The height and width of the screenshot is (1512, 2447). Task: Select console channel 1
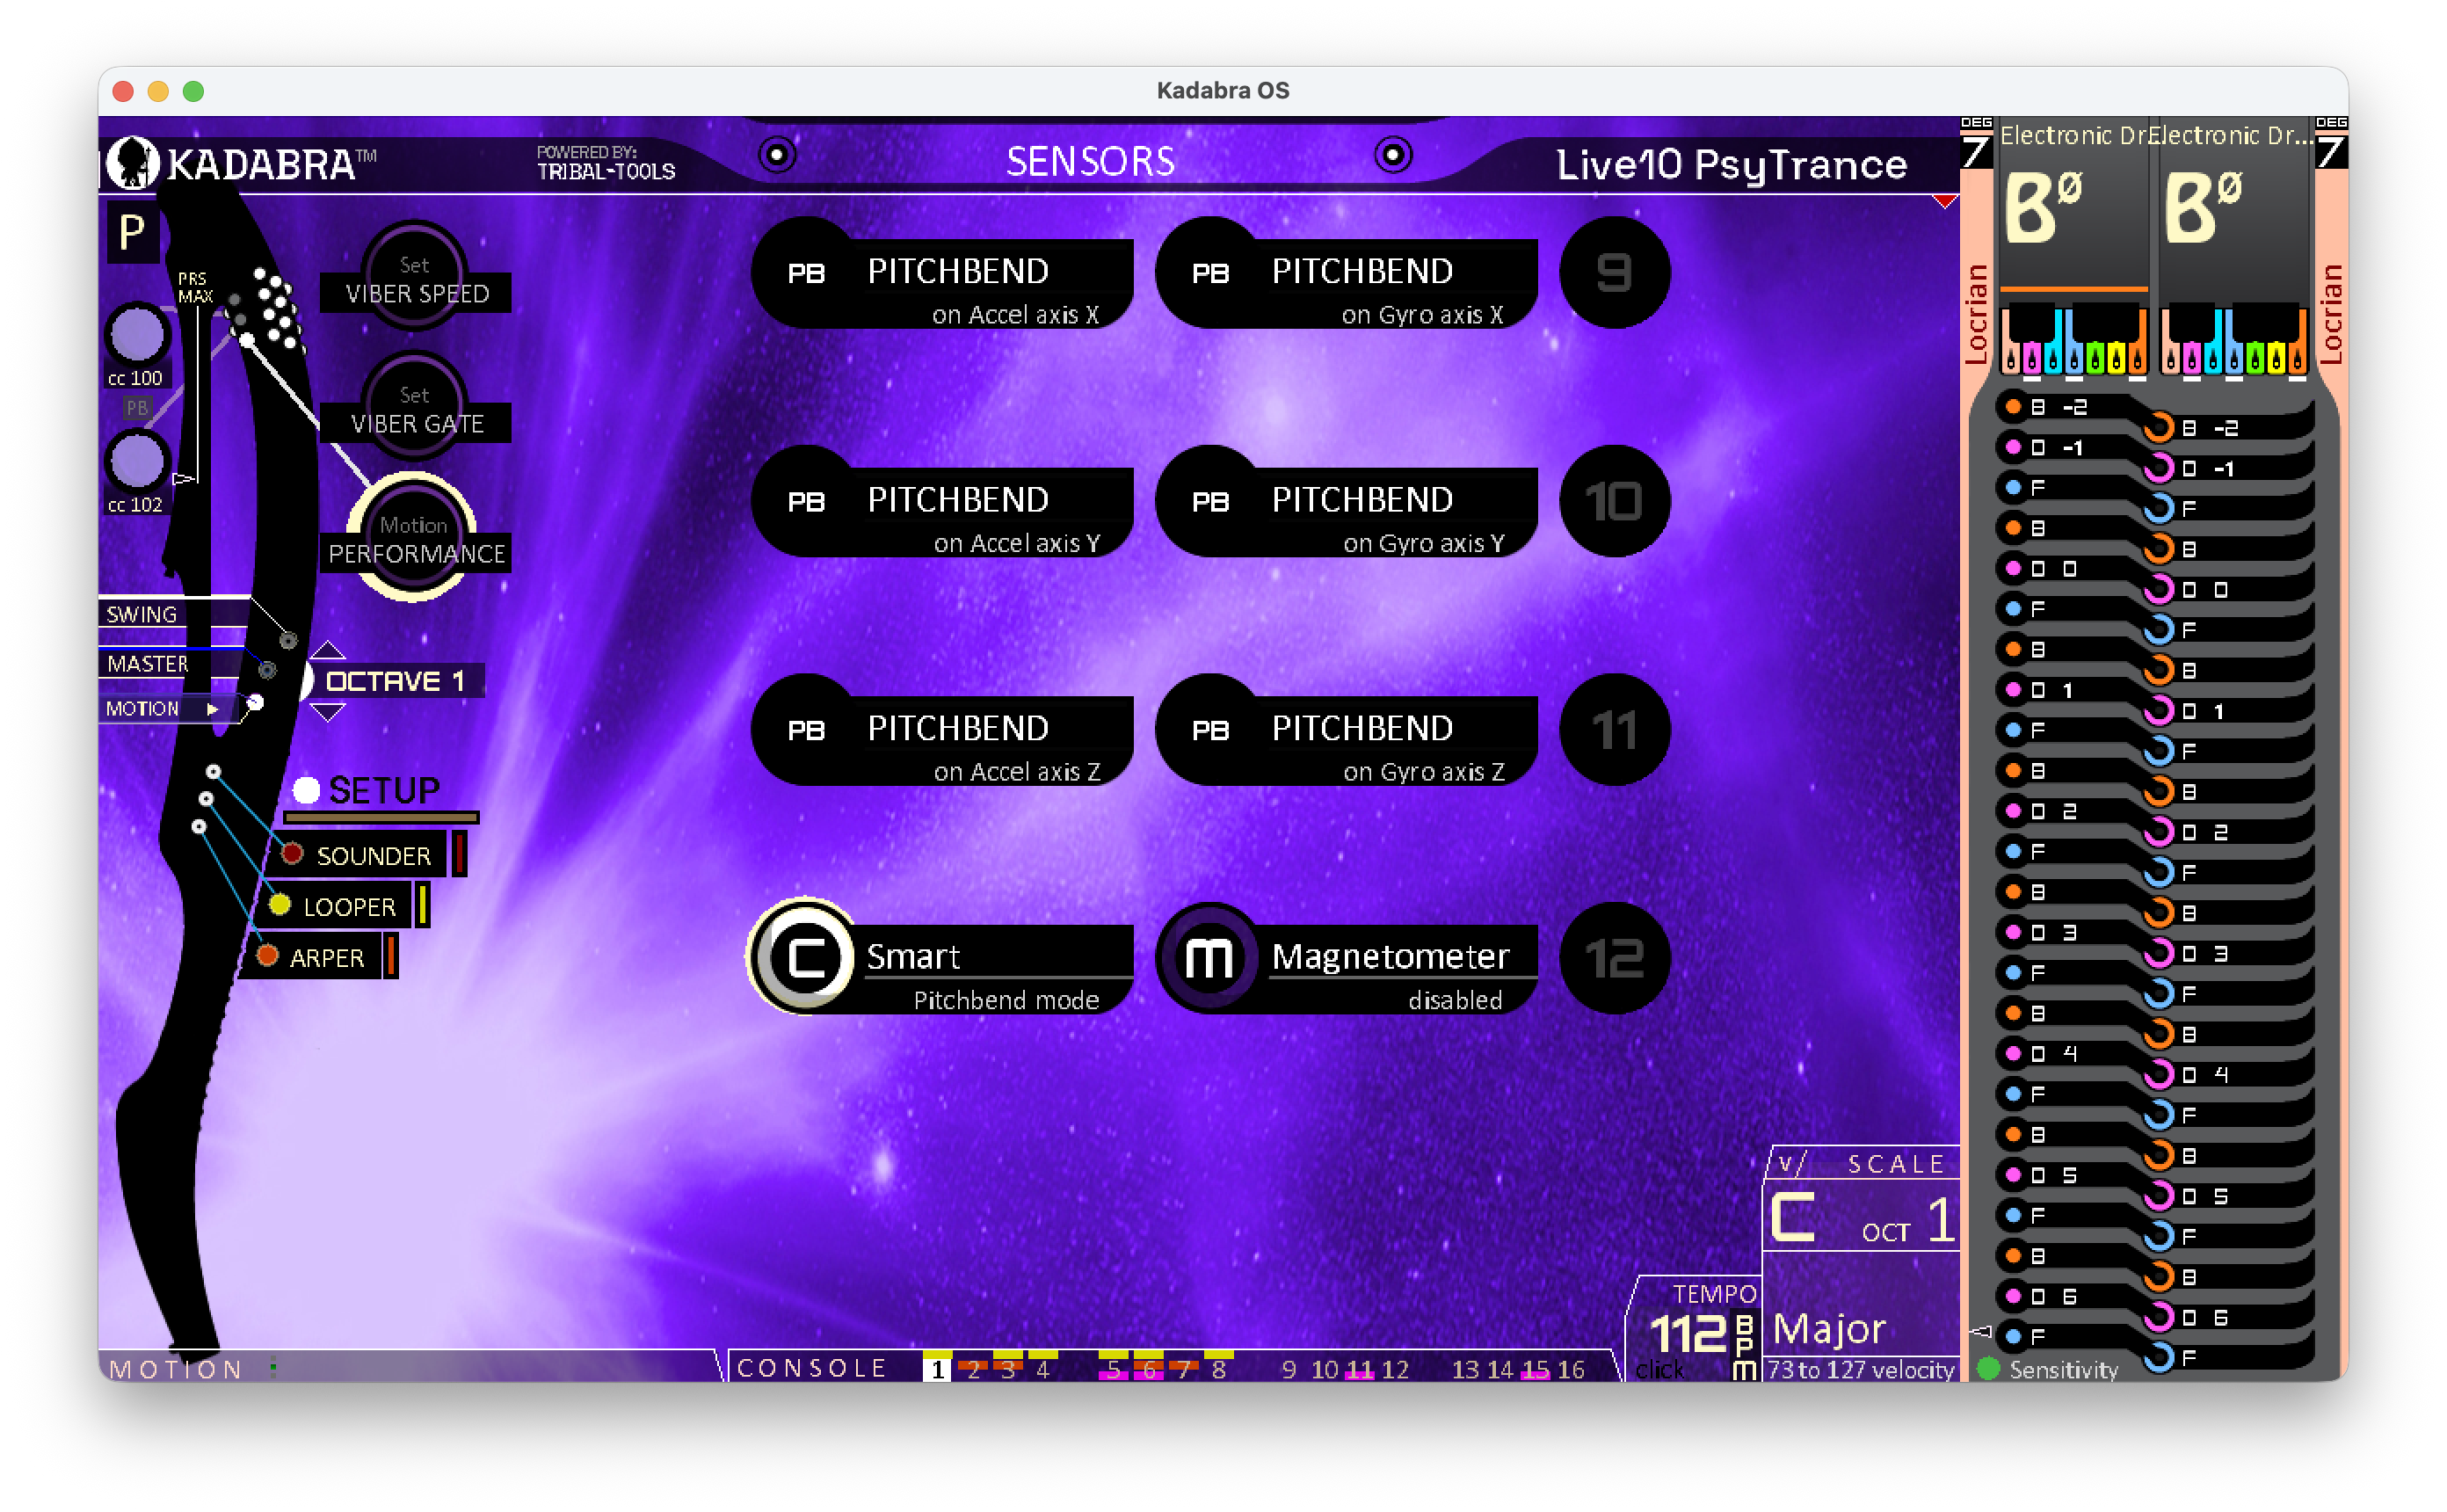[938, 1368]
